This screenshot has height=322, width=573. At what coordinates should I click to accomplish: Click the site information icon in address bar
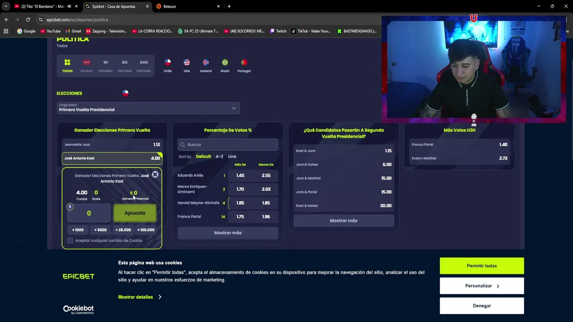[41, 20]
